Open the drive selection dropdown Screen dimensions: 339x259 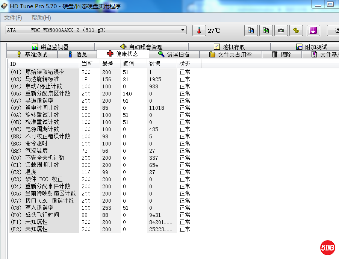183,30
